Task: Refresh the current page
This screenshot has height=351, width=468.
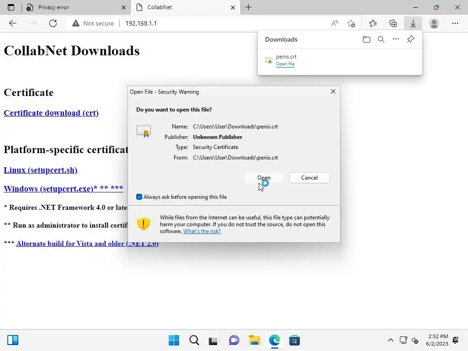Action: 53,23
